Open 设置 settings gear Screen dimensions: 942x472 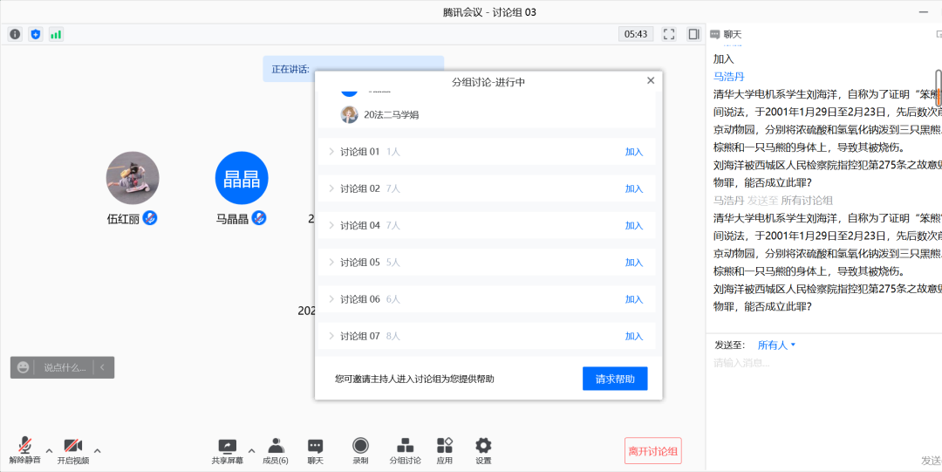483,450
